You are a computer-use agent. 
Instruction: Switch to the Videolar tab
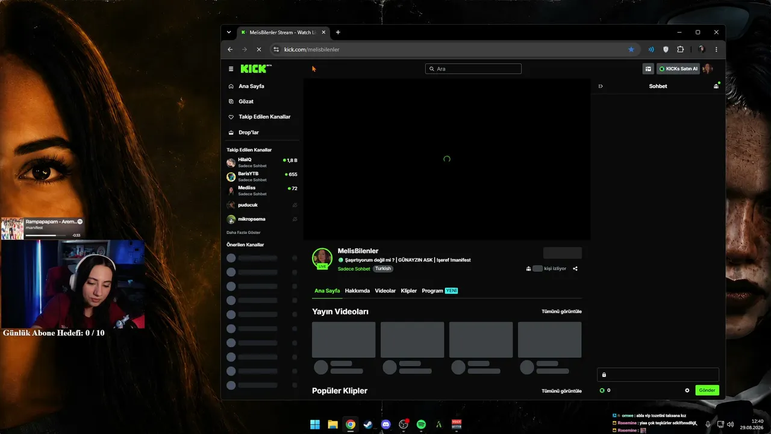click(x=385, y=291)
